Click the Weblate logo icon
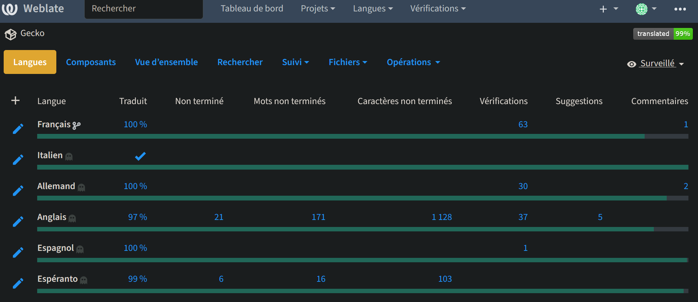The height and width of the screenshot is (302, 698). click(x=10, y=9)
